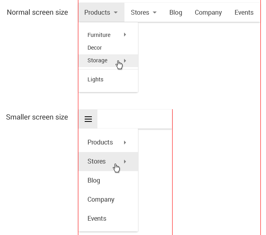Expand the Stores arrow in mobile menu
Image resolution: width=266 pixels, height=235 pixels.
pos(125,162)
